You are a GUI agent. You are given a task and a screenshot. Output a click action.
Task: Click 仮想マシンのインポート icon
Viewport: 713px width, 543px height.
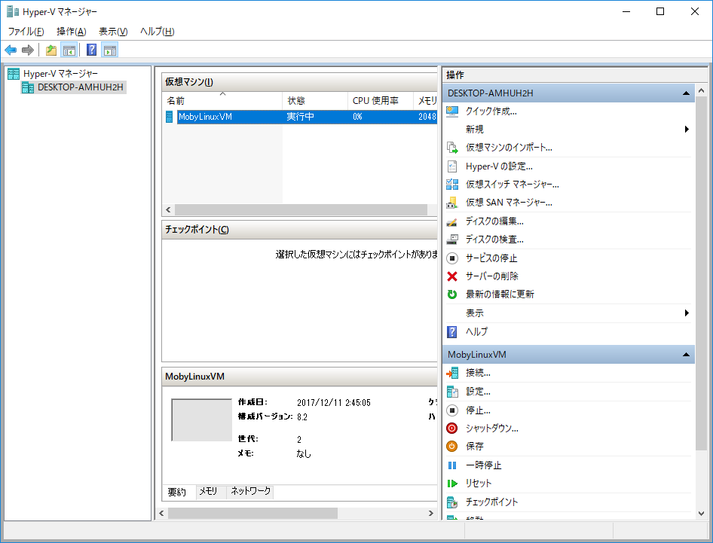pyautogui.click(x=452, y=148)
